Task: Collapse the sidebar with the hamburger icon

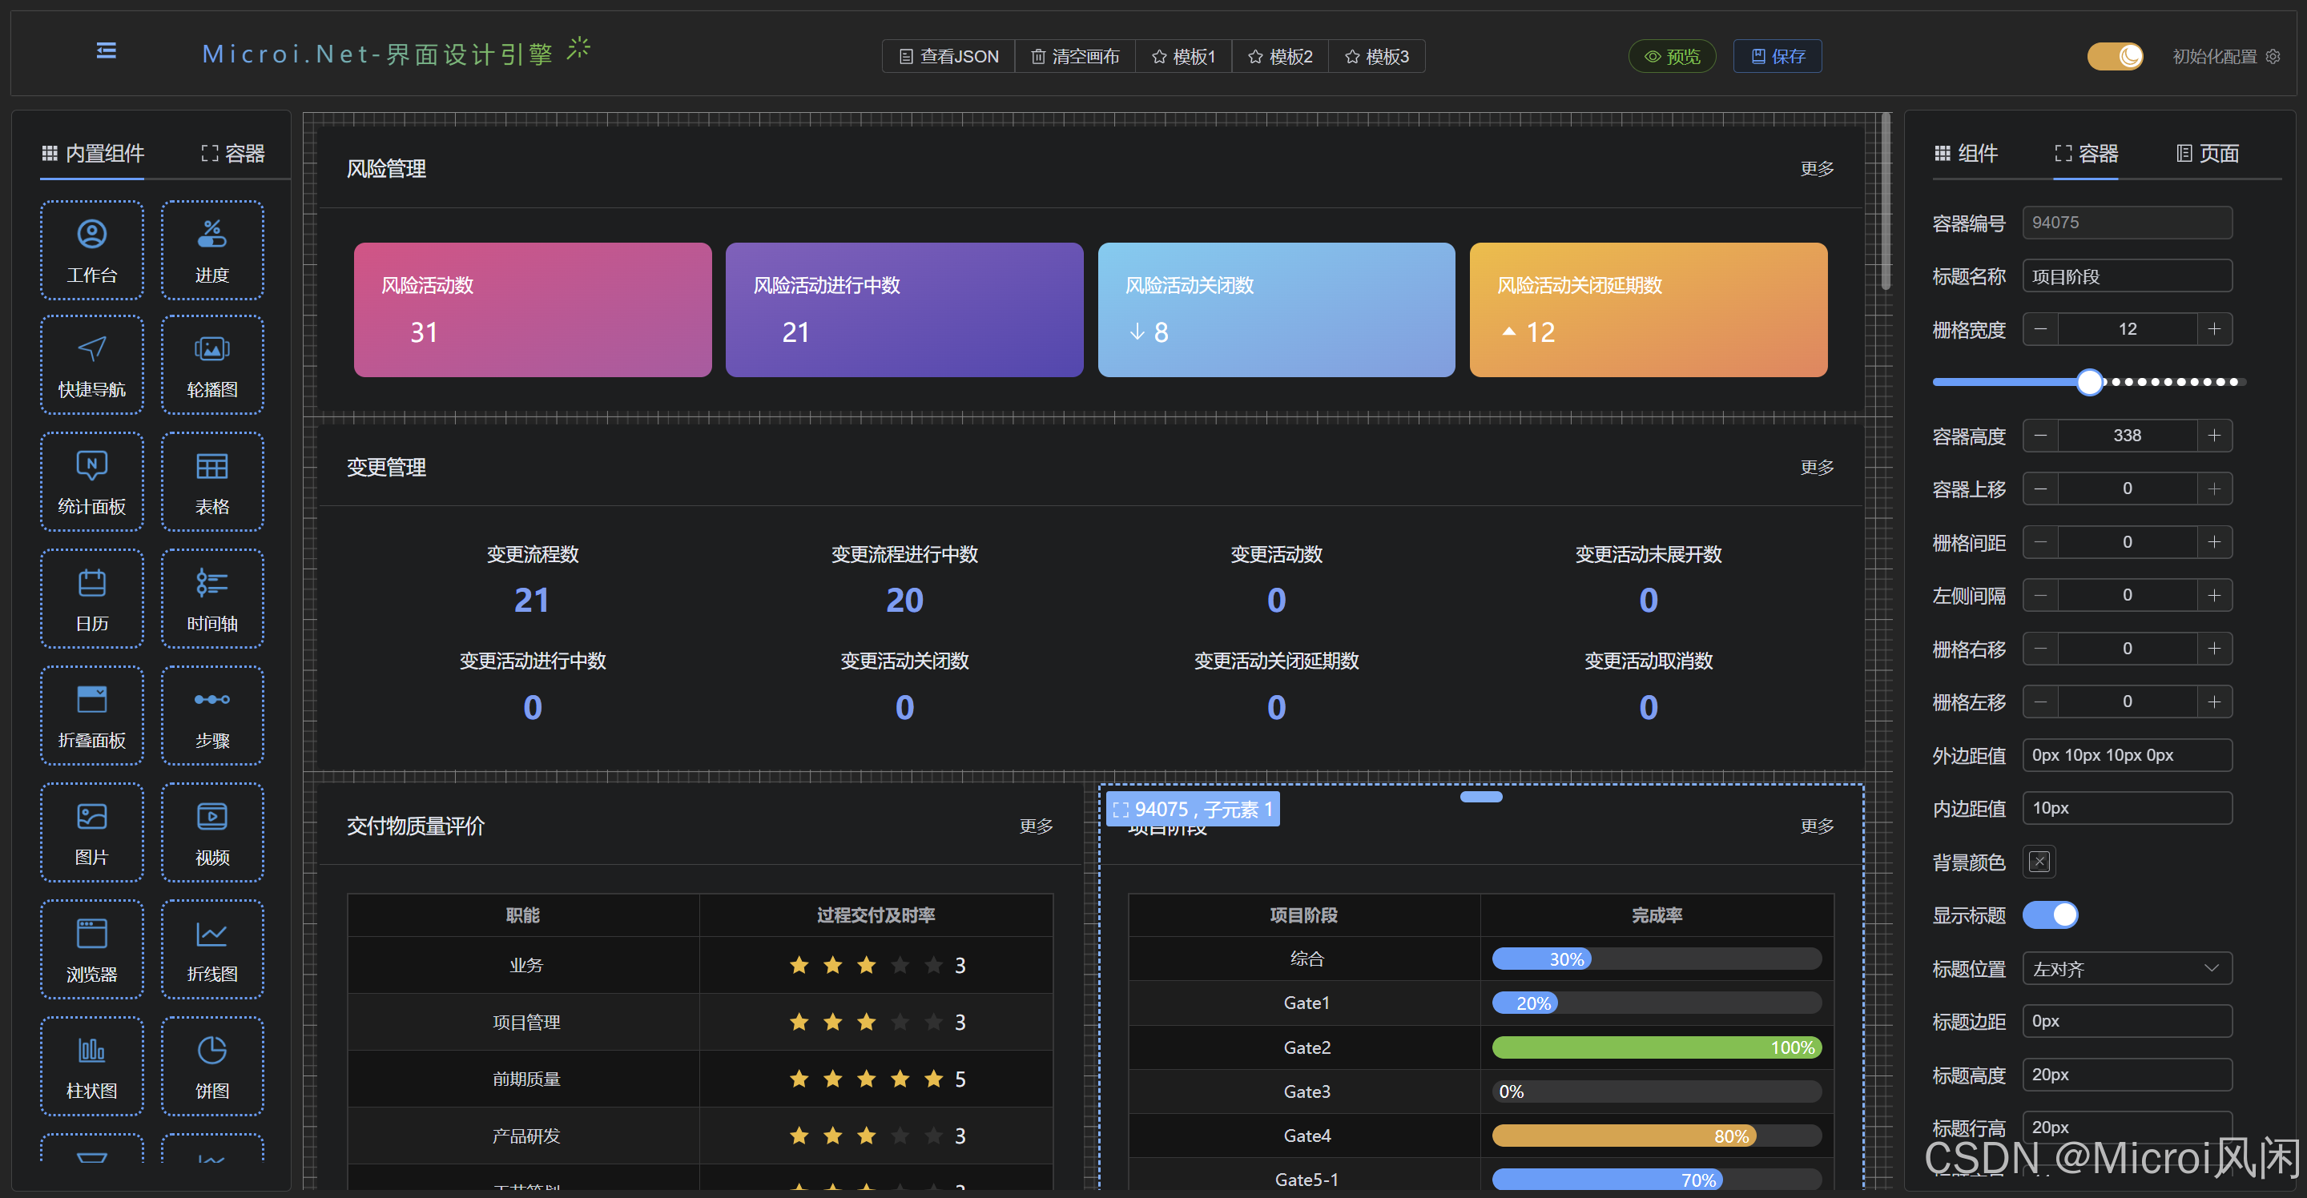Action: [x=107, y=51]
